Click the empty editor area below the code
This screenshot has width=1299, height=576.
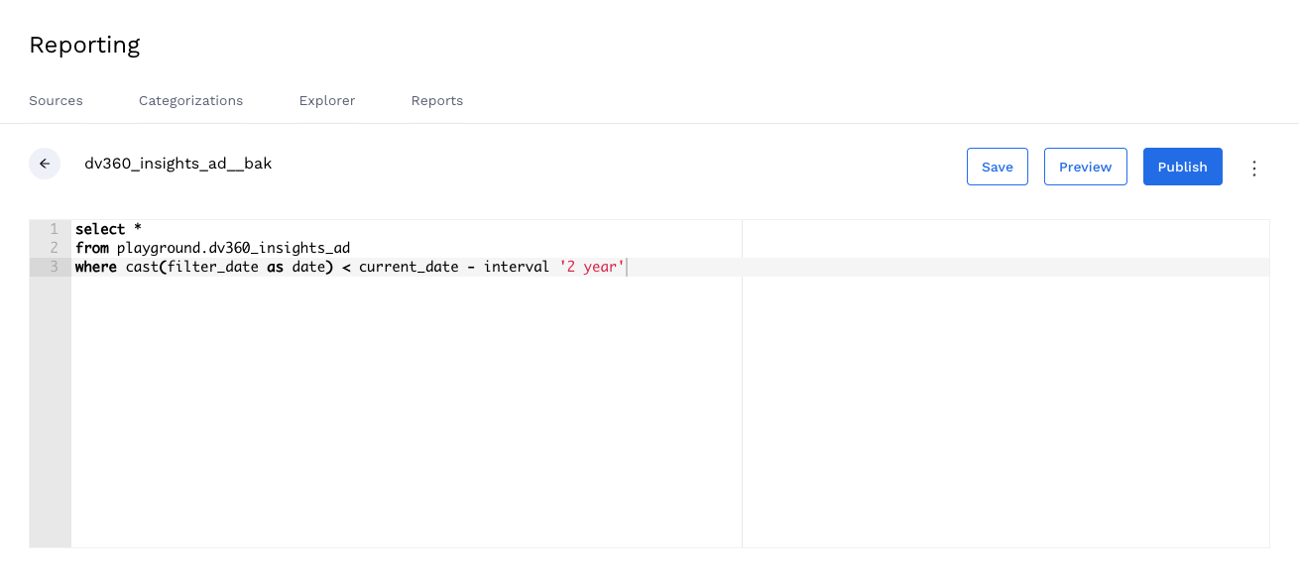coord(407,411)
